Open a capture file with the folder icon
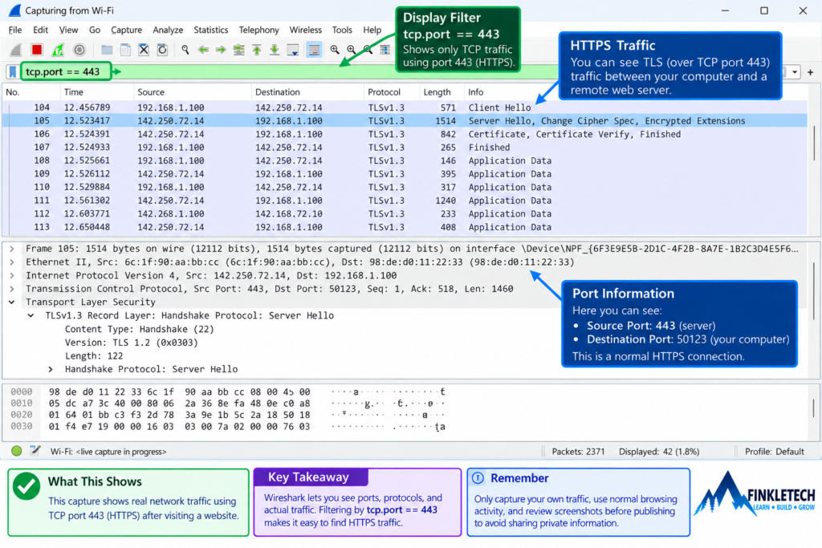822x548 pixels. pyautogui.click(x=107, y=50)
